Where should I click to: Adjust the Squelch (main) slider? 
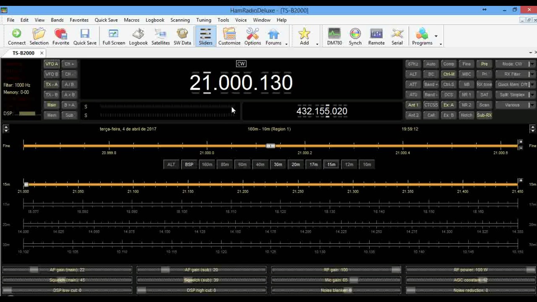[67, 280]
